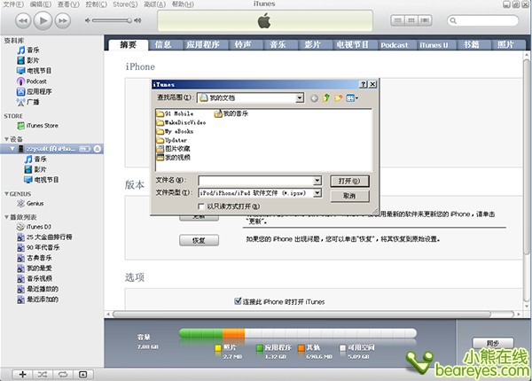Adjust the volume slider knob
Screen dimensions: 532x381
pyautogui.click(x=129, y=20)
